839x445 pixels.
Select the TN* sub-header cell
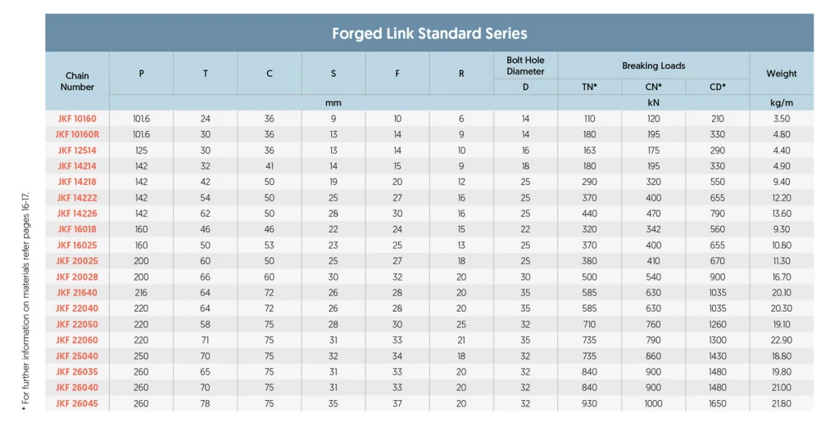tap(589, 87)
